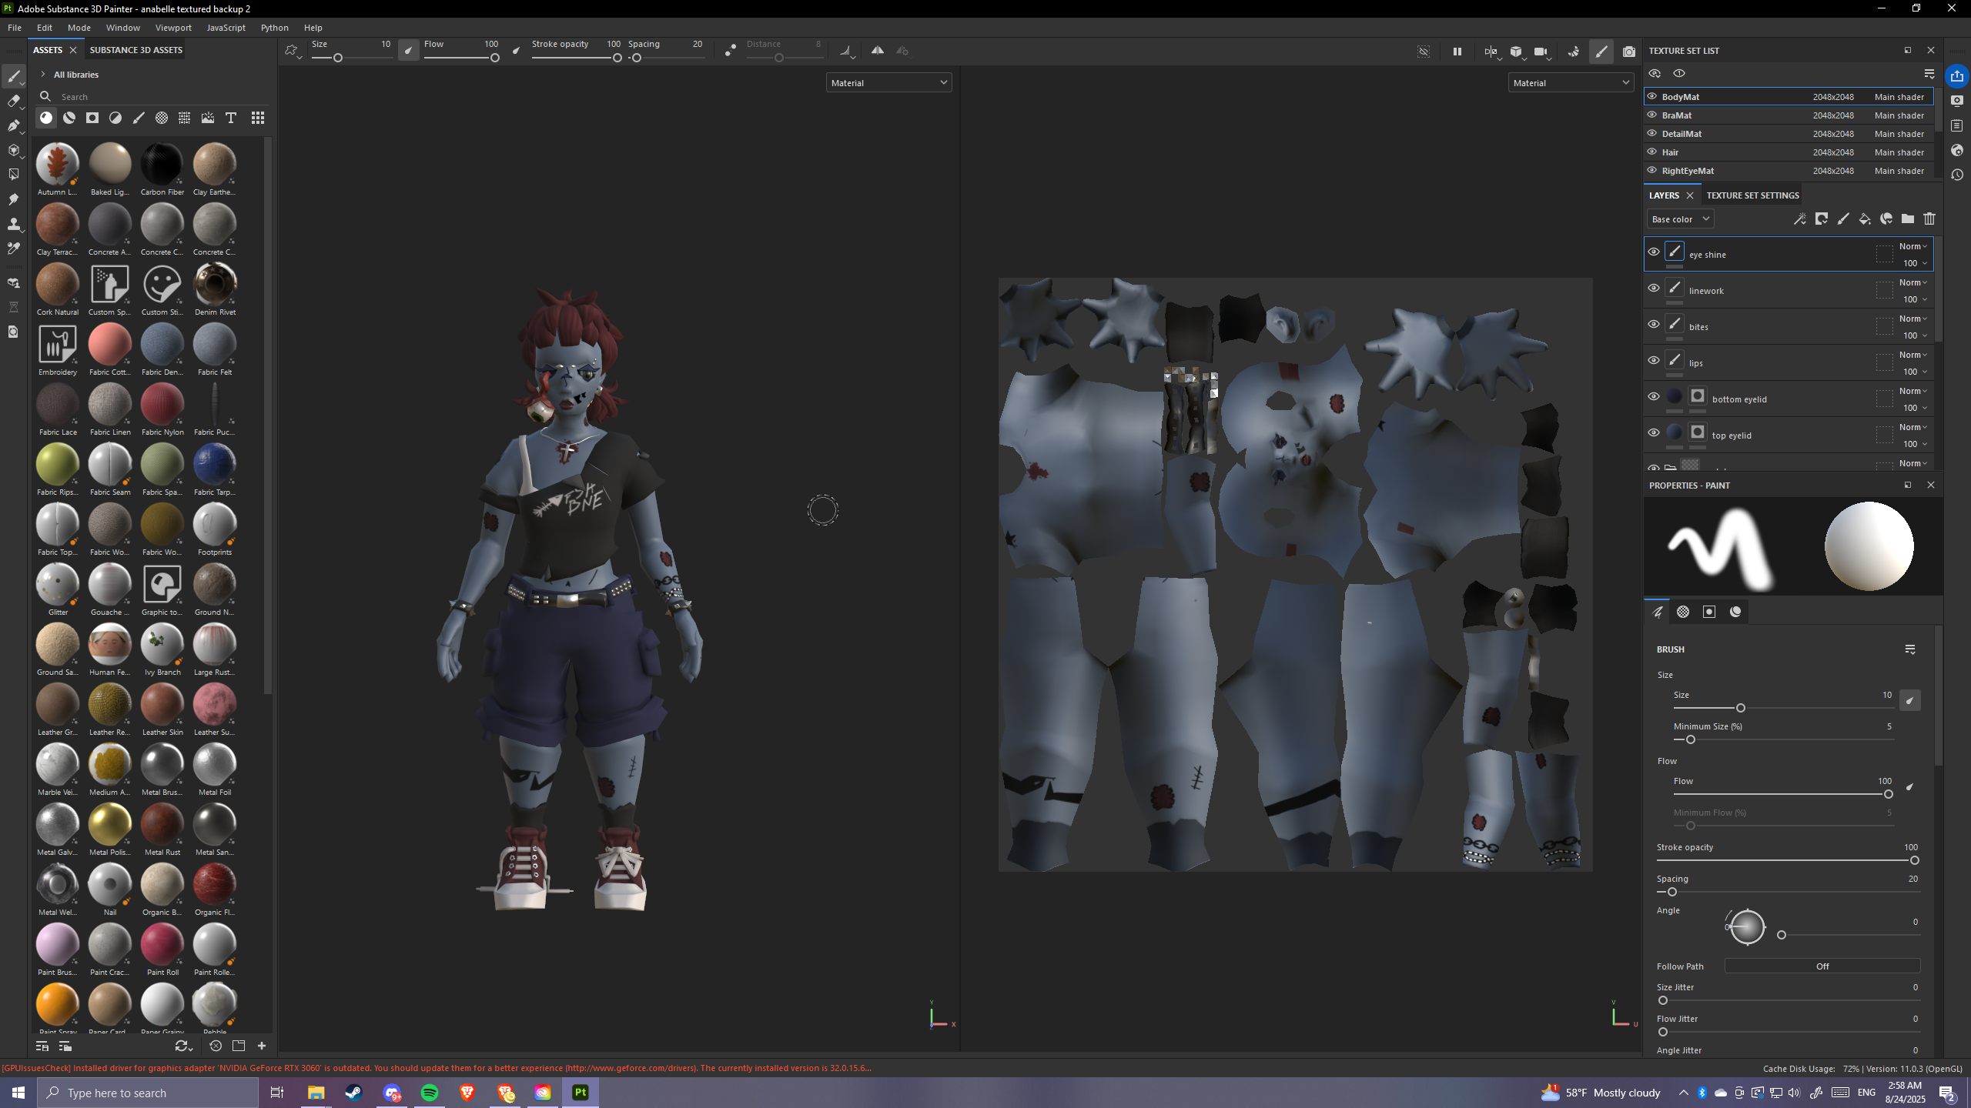Click the Follow Path Off button
Image resolution: width=1971 pixels, height=1108 pixels.
1822,966
